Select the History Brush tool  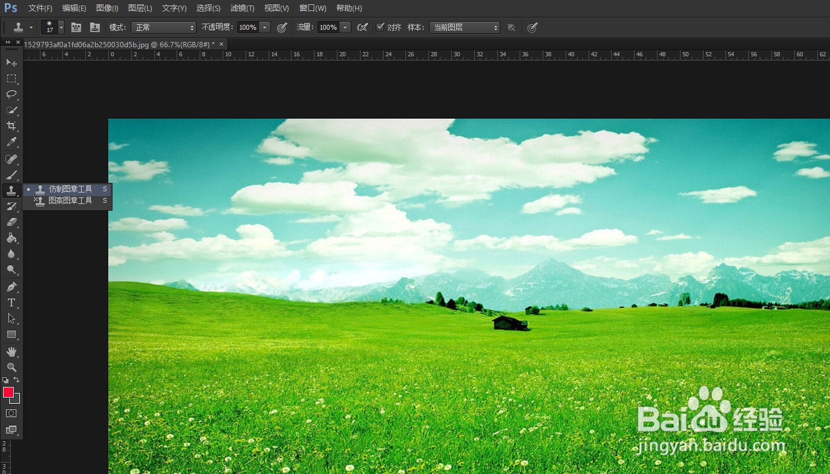(11, 206)
